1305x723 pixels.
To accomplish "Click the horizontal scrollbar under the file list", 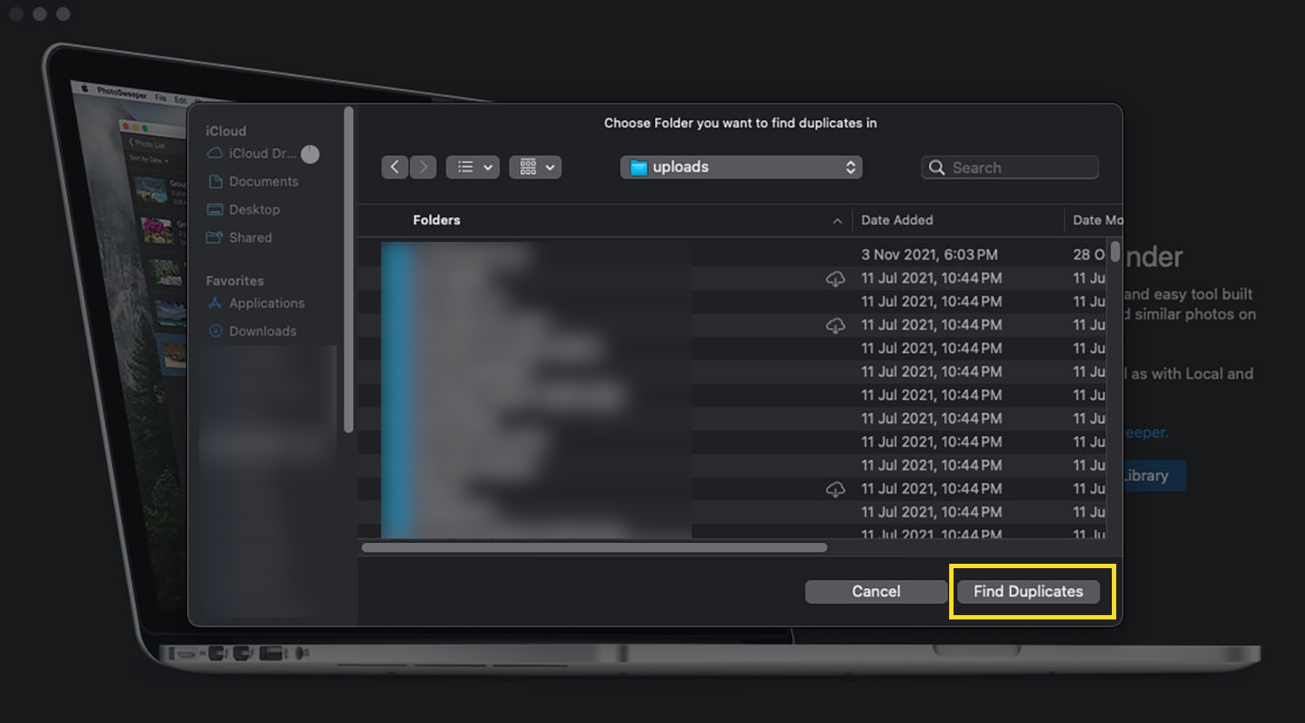I will point(594,548).
